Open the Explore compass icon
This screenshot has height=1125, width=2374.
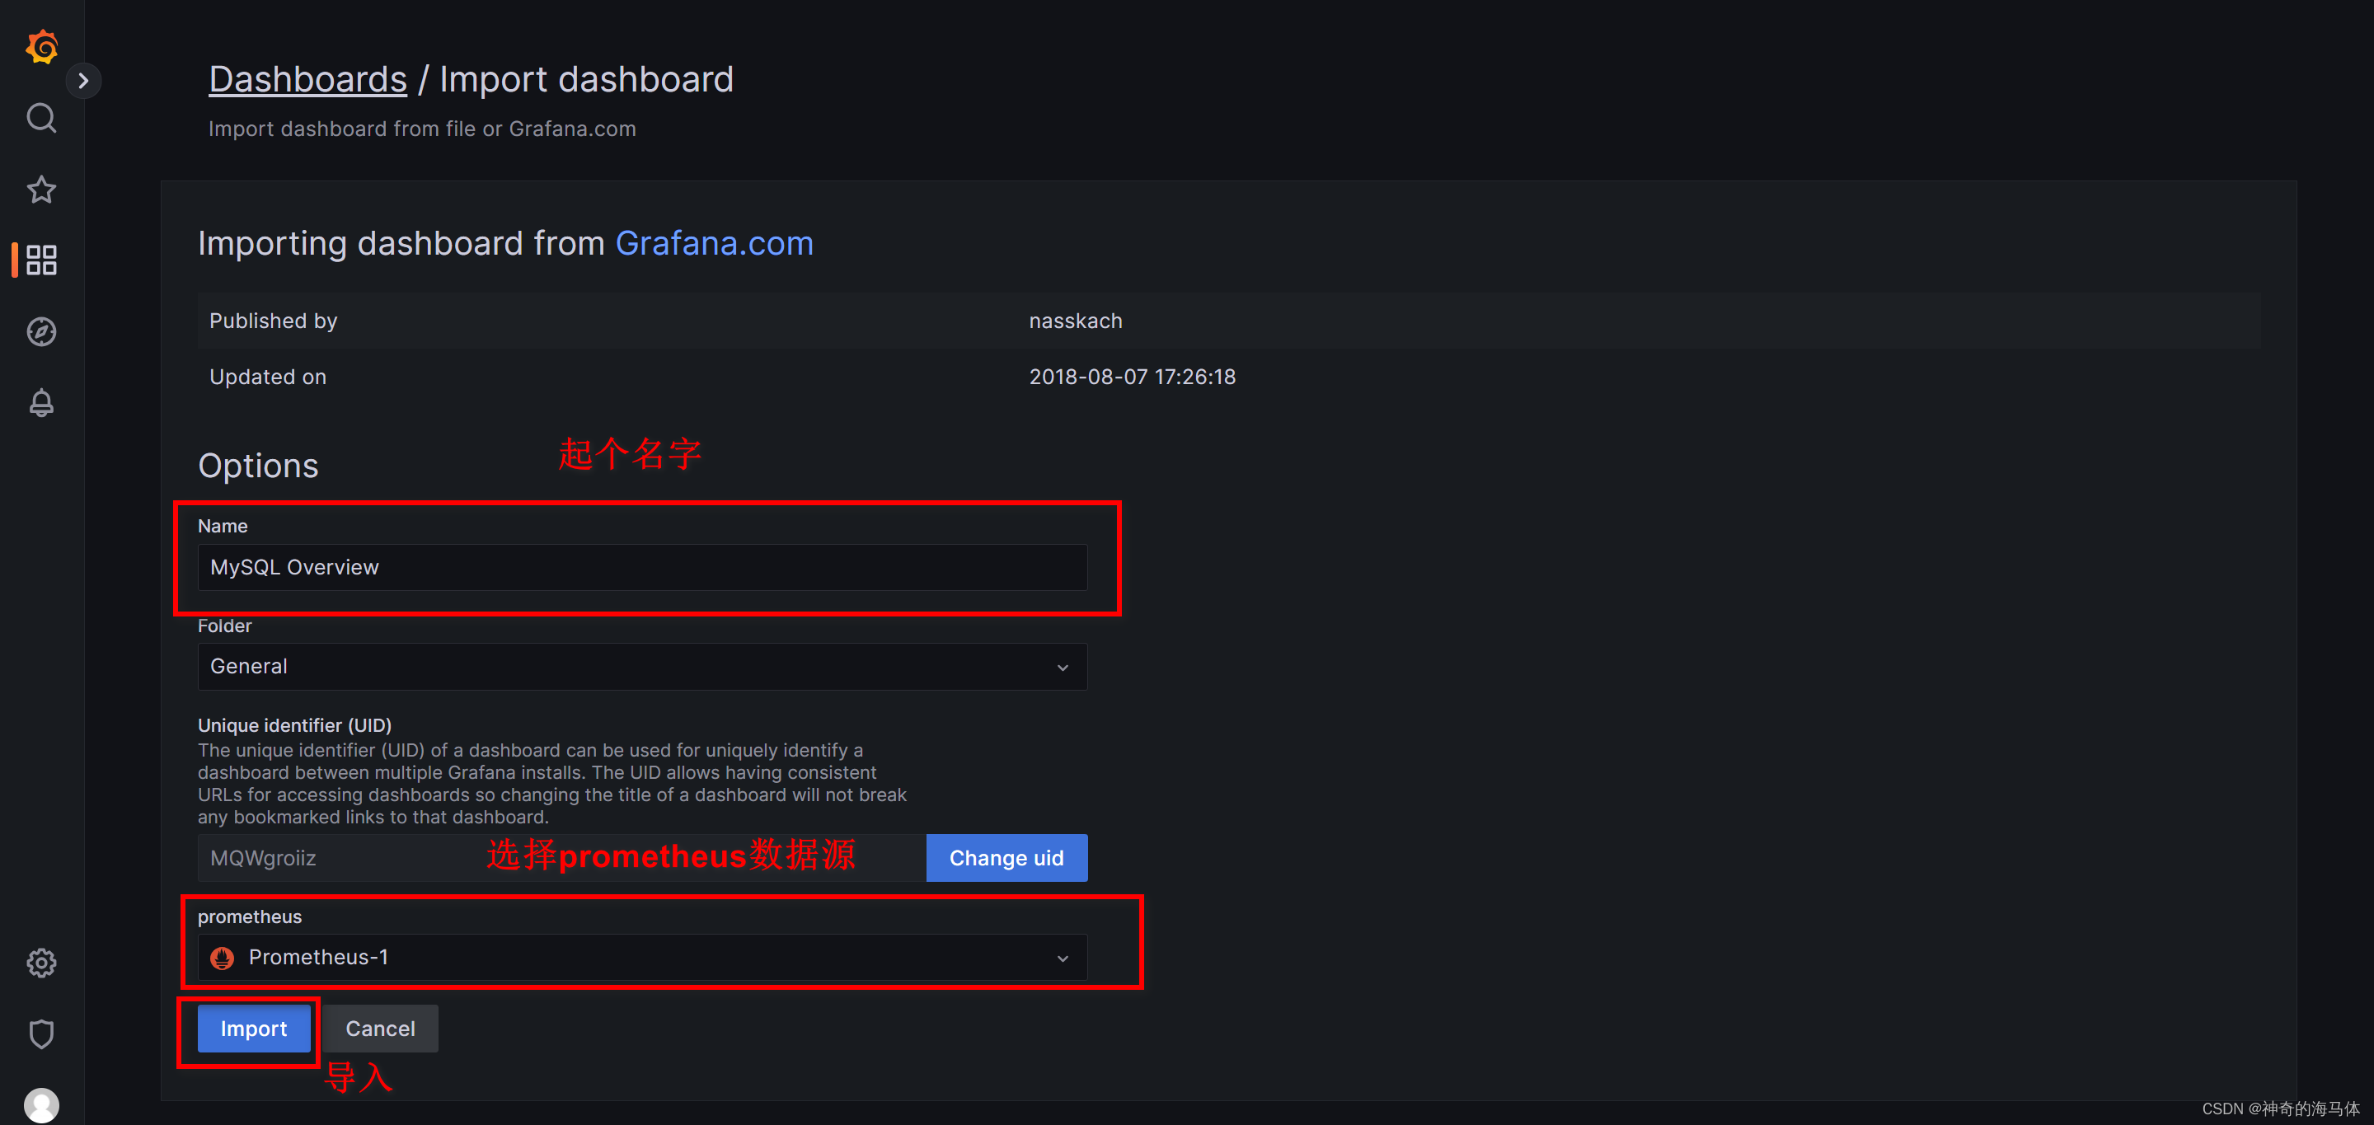point(41,330)
